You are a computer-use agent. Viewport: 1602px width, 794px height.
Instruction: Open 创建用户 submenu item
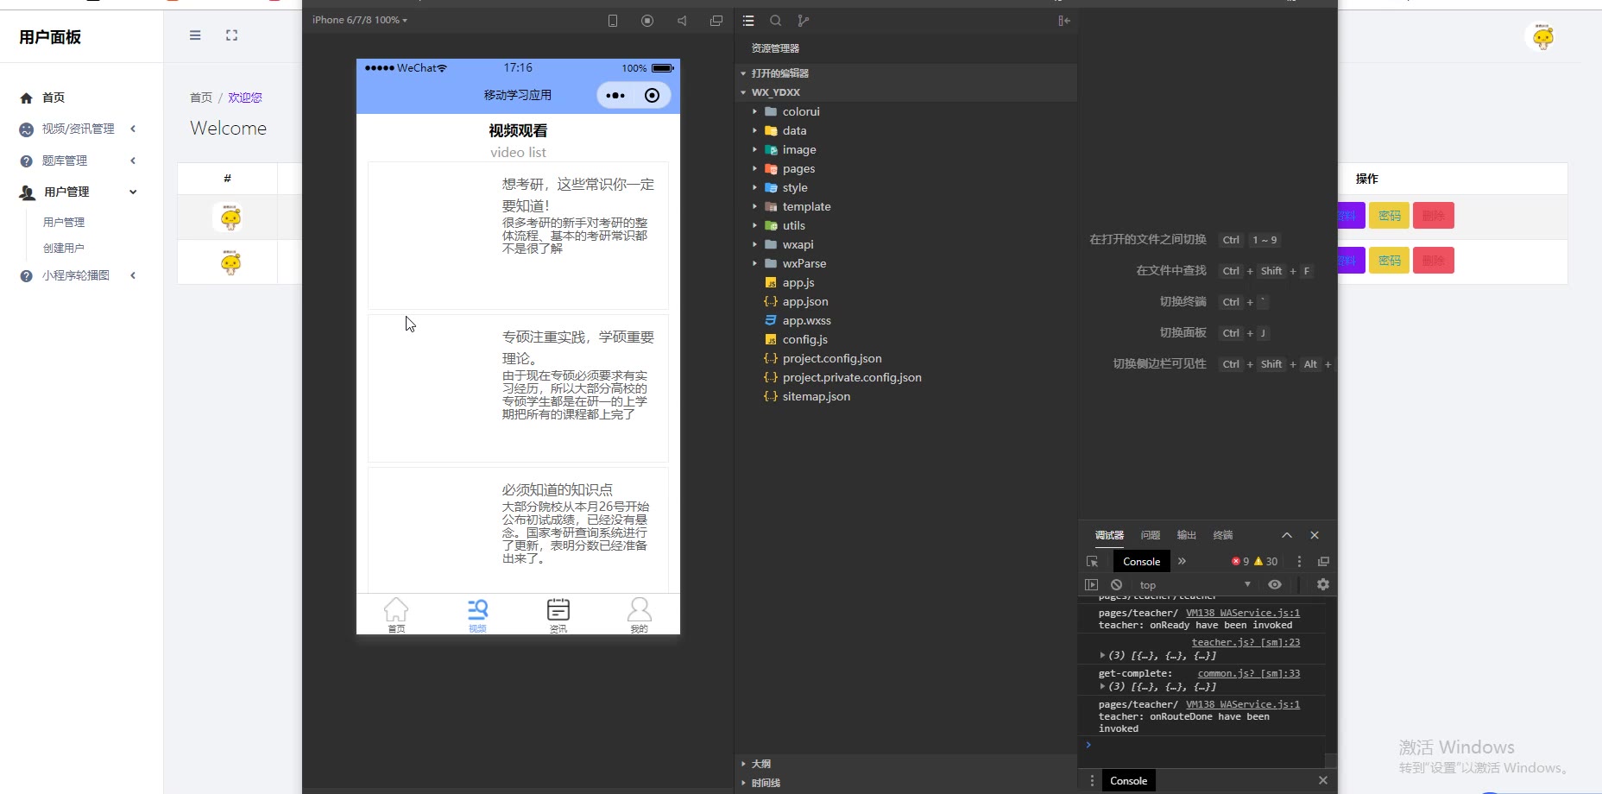pyautogui.click(x=64, y=248)
